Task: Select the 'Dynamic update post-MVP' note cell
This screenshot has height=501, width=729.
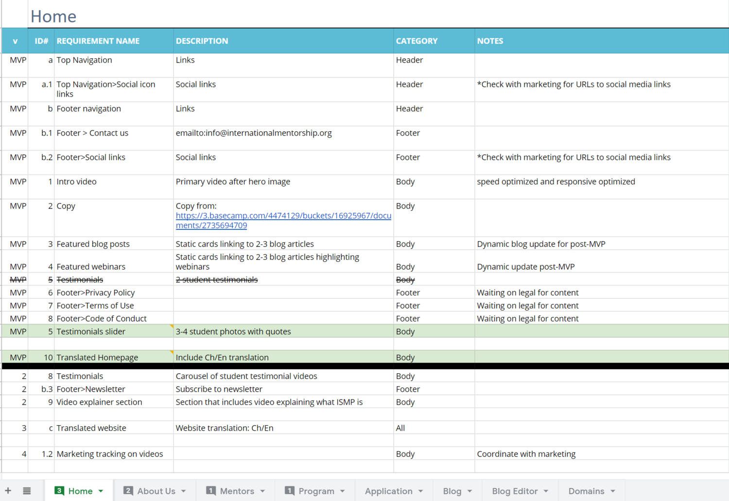Action: tap(602, 261)
